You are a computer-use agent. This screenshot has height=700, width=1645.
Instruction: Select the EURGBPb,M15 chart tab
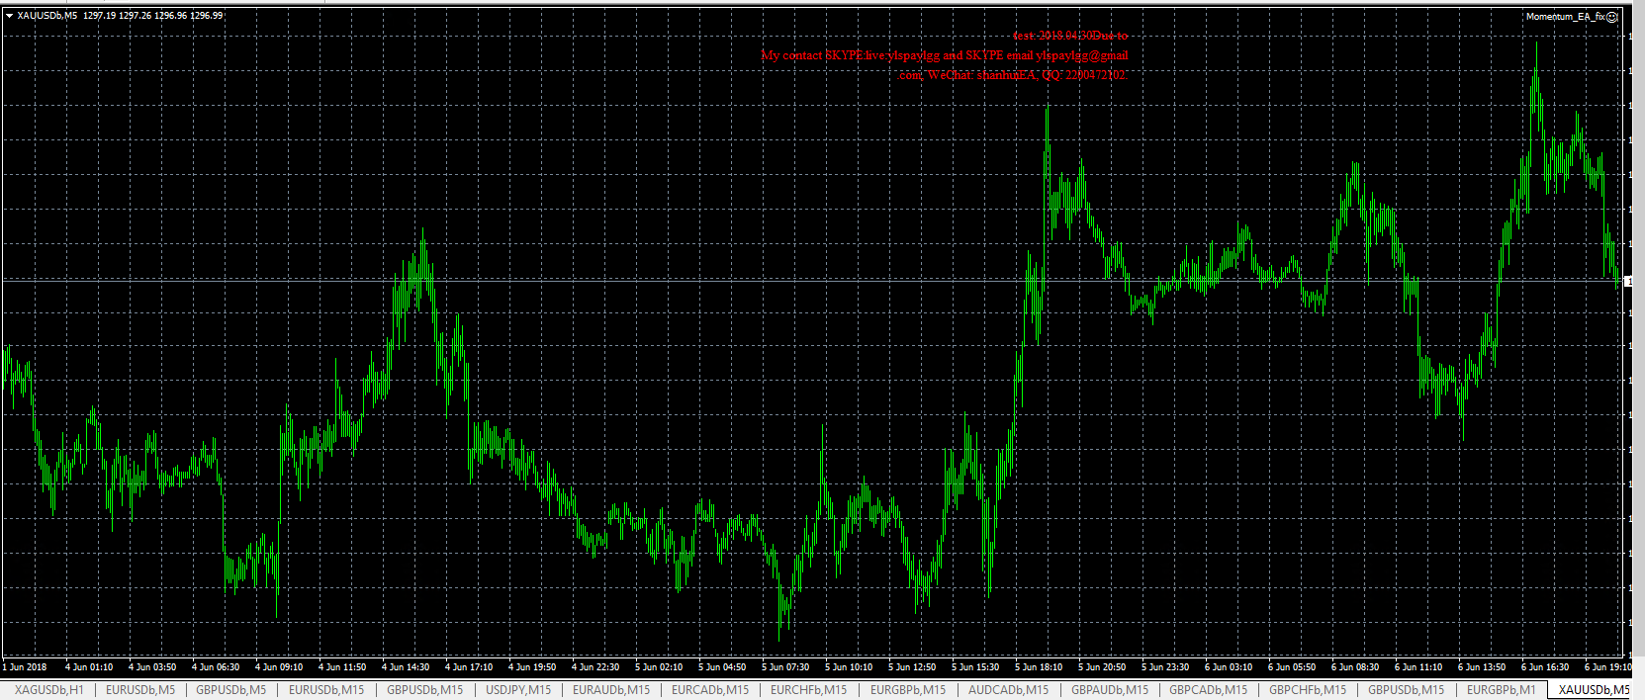coord(907,690)
